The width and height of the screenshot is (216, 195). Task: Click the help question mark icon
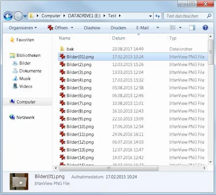coord(205,28)
